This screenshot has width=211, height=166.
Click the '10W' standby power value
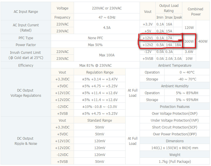[189, 59]
